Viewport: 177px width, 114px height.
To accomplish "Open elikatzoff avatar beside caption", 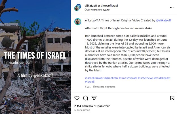I will point(78,21).
